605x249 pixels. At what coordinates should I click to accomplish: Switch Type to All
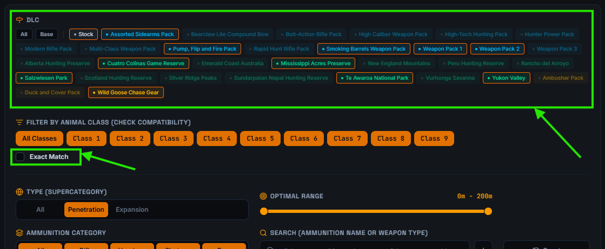coord(40,210)
